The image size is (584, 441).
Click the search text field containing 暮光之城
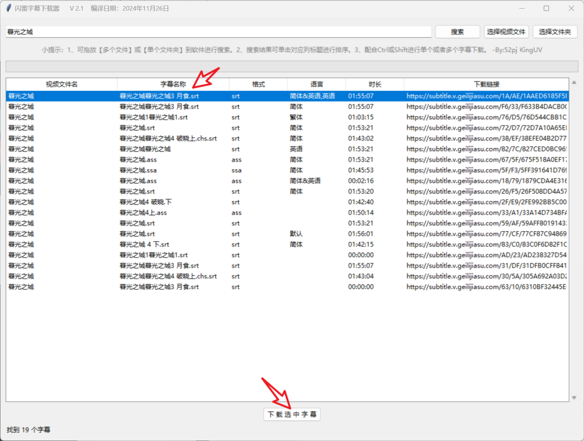[x=218, y=32]
